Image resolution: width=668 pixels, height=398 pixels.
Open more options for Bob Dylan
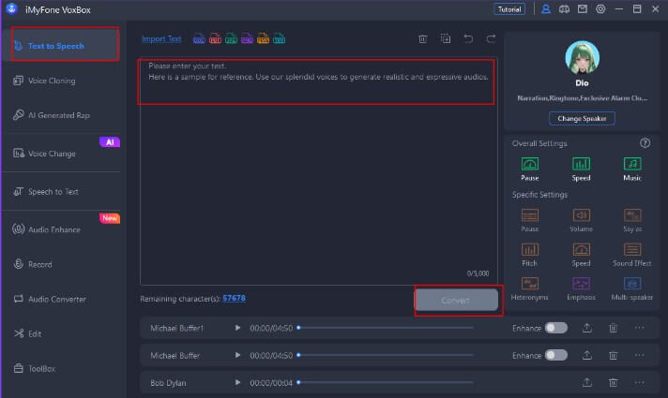coord(640,382)
